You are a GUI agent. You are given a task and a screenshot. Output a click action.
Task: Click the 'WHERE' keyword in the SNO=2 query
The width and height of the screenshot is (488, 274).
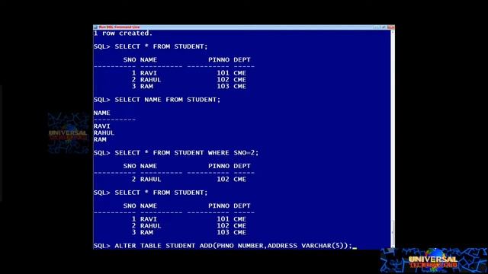point(219,153)
